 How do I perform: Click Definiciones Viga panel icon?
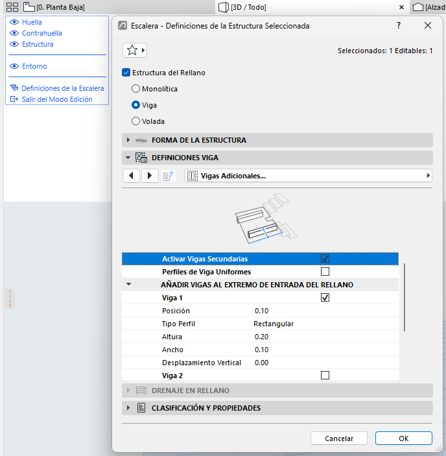coord(141,158)
